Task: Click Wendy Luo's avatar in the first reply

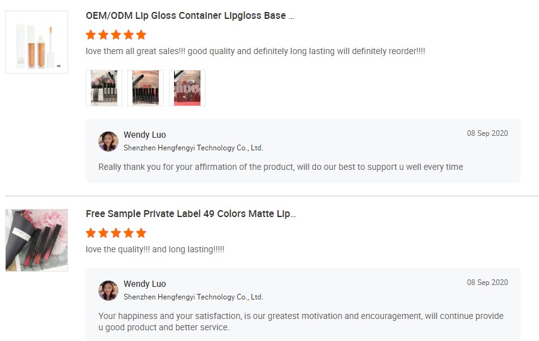Action: tap(108, 142)
